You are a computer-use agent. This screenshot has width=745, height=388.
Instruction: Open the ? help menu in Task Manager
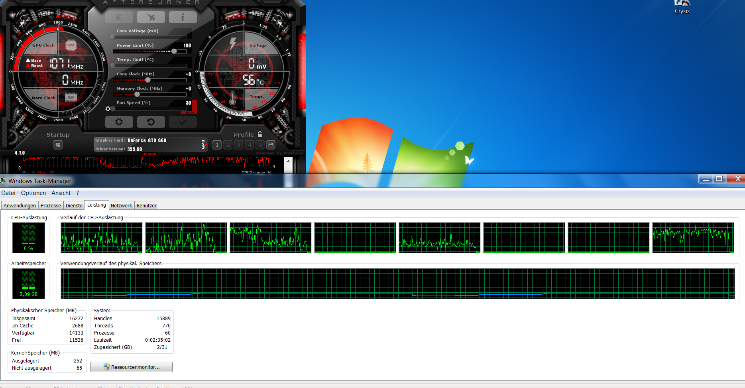point(78,193)
